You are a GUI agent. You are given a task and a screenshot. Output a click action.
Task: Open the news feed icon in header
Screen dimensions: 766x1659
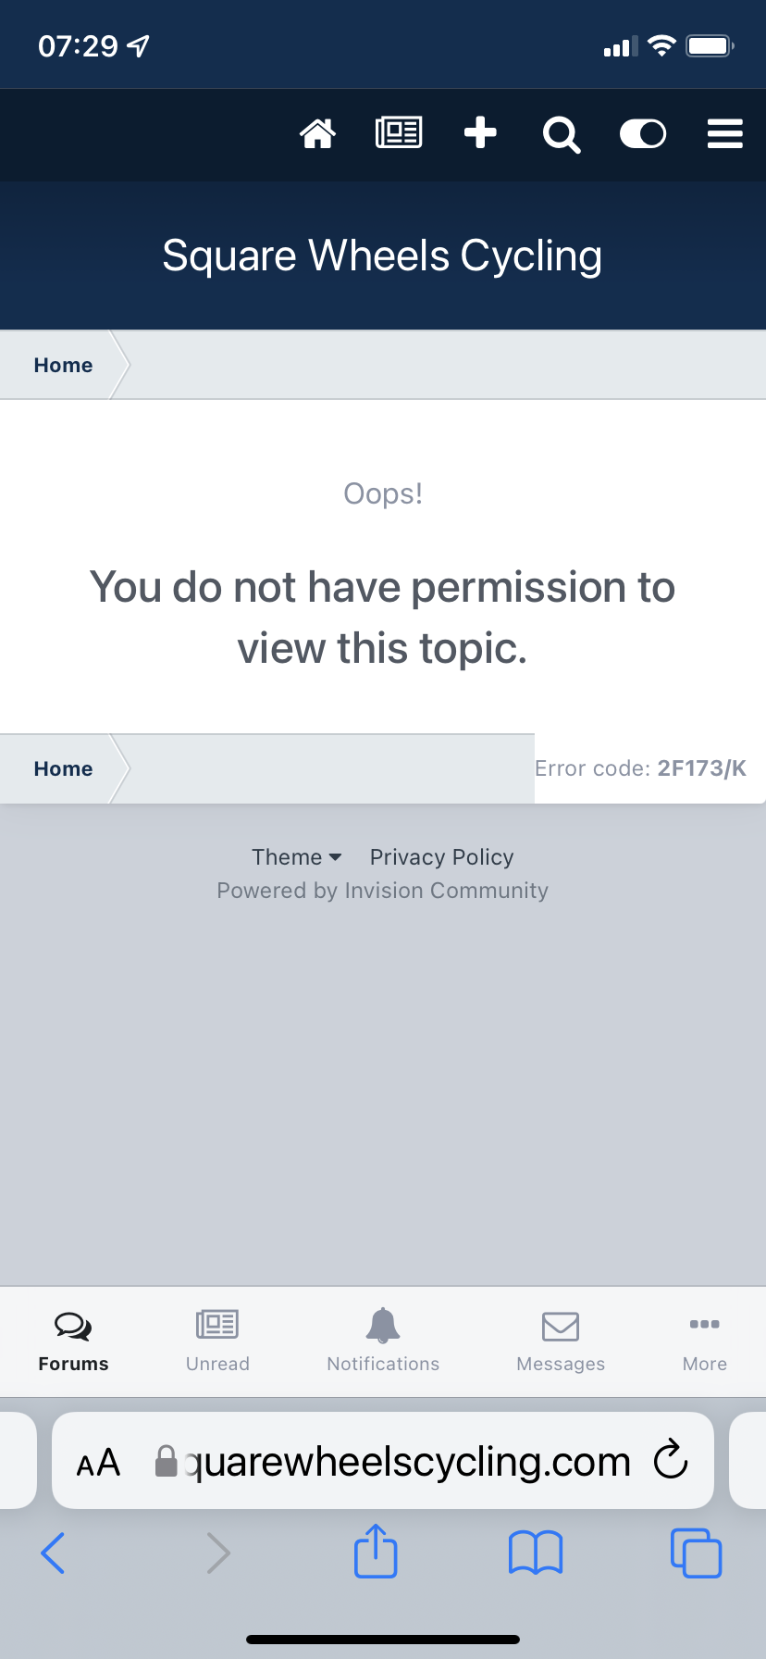click(399, 133)
